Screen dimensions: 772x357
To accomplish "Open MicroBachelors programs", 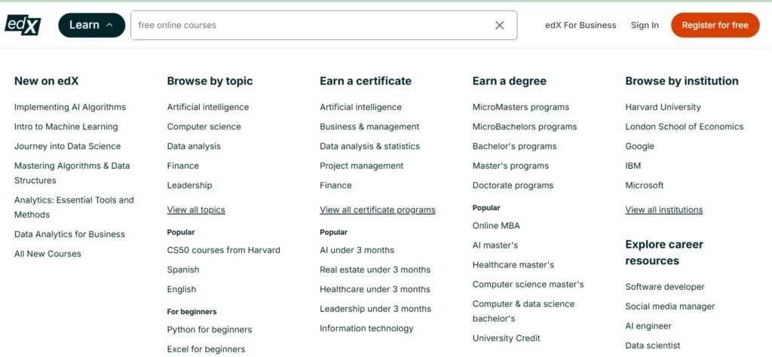I will [525, 127].
